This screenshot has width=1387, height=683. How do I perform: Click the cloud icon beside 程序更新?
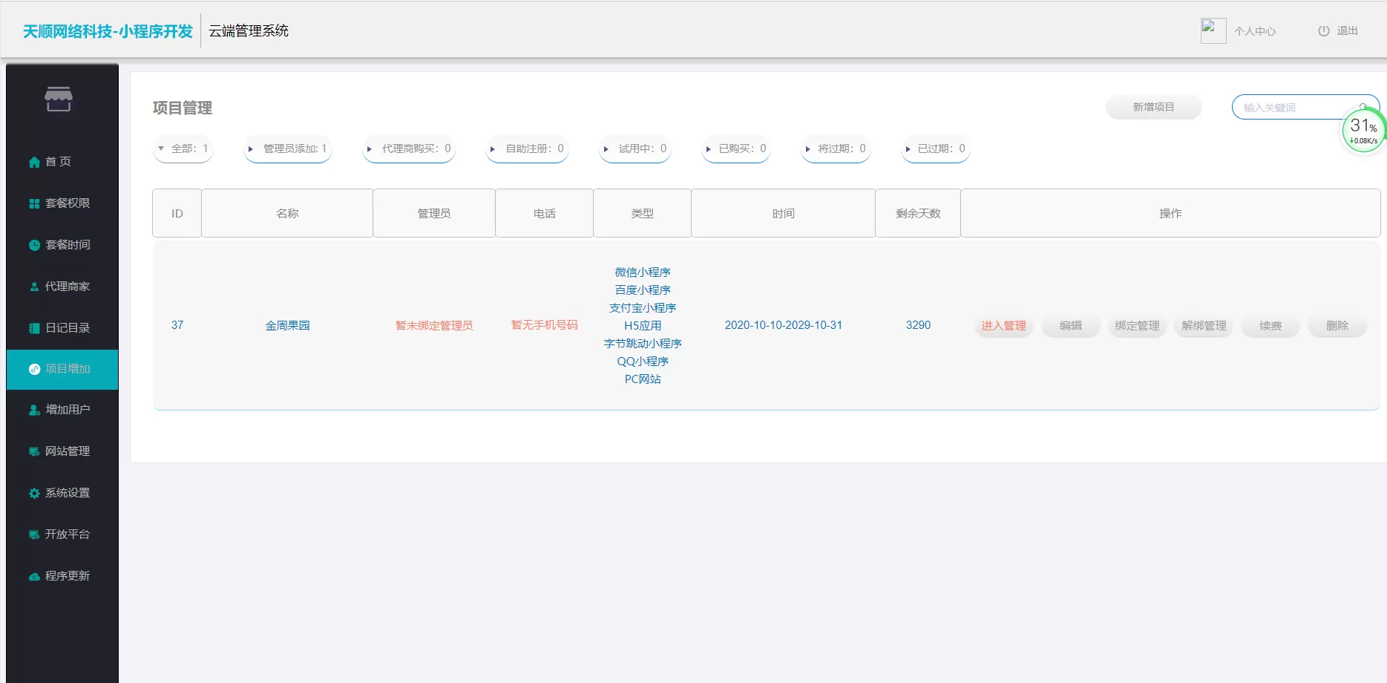coord(34,576)
